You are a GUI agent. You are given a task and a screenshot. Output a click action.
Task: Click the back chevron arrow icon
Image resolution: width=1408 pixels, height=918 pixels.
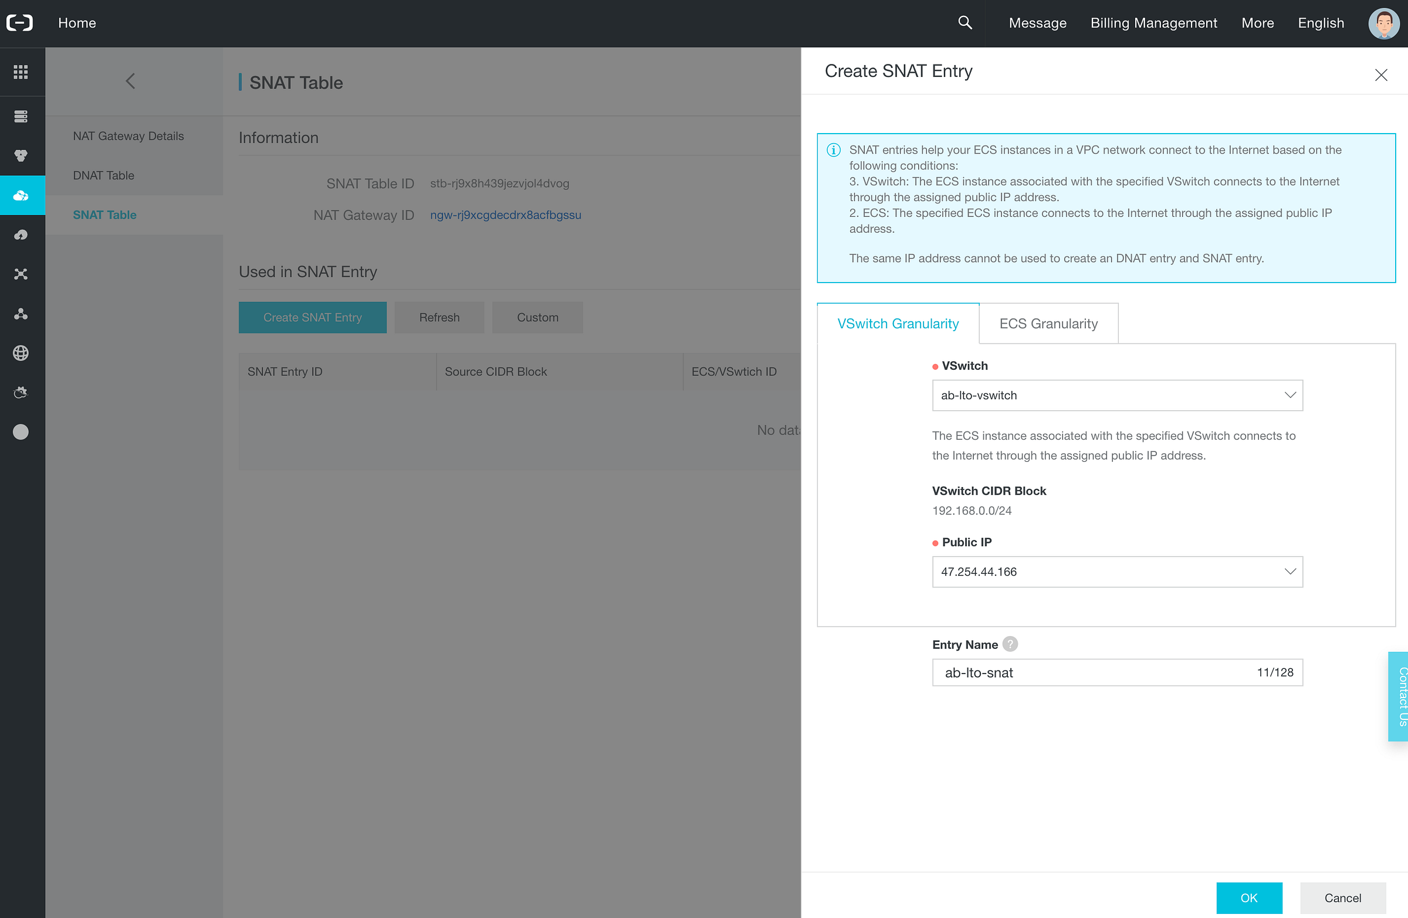tap(130, 81)
